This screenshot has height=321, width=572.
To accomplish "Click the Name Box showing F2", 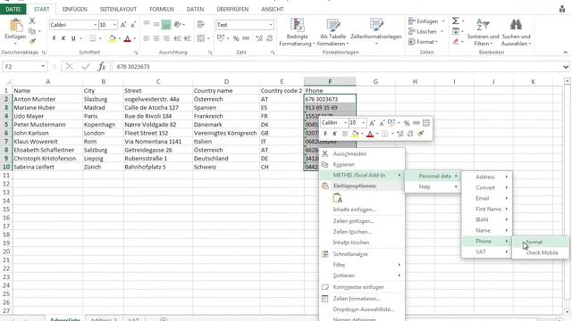I will pos(21,67).
